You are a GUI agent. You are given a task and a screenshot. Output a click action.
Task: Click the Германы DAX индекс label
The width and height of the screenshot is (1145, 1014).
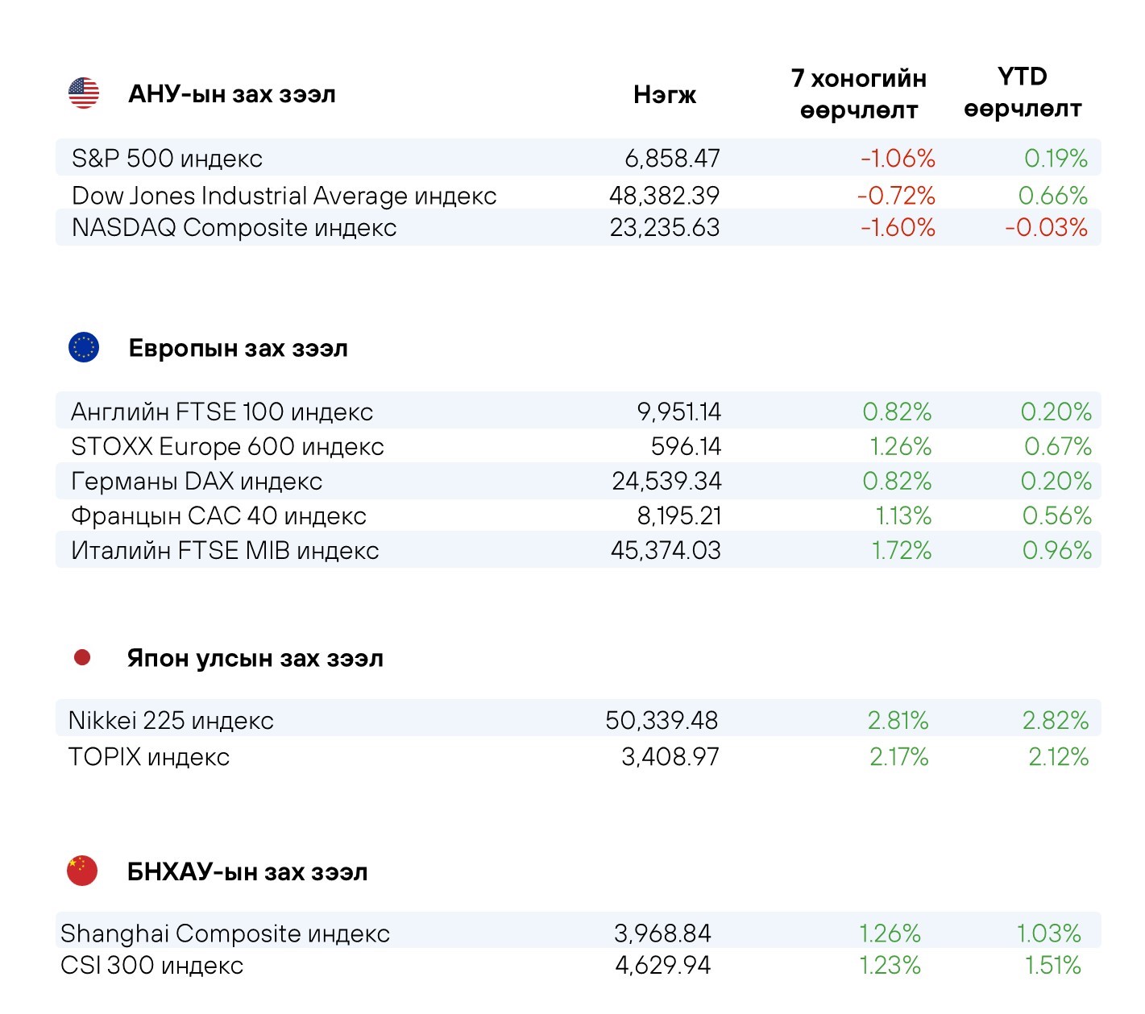click(x=197, y=482)
